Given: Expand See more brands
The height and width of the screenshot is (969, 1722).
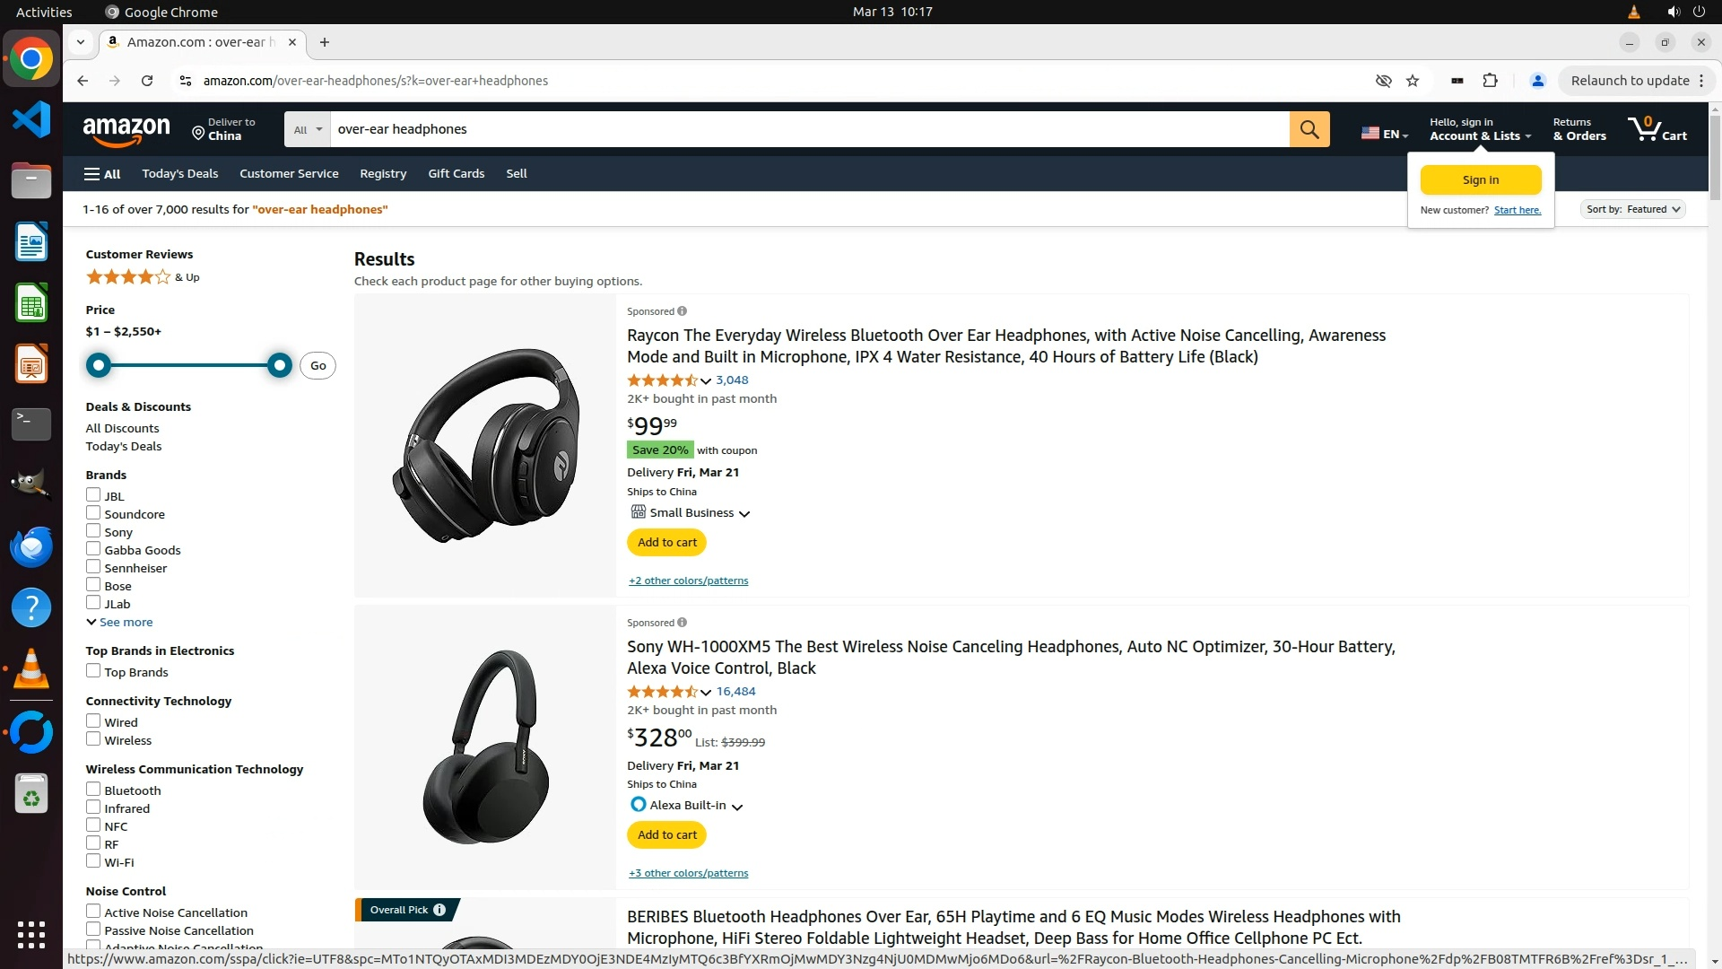Looking at the screenshot, I should [x=120, y=622].
